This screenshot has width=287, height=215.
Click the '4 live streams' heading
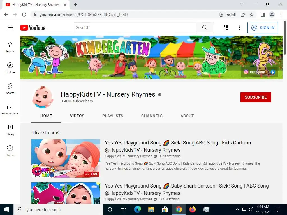coord(45,132)
